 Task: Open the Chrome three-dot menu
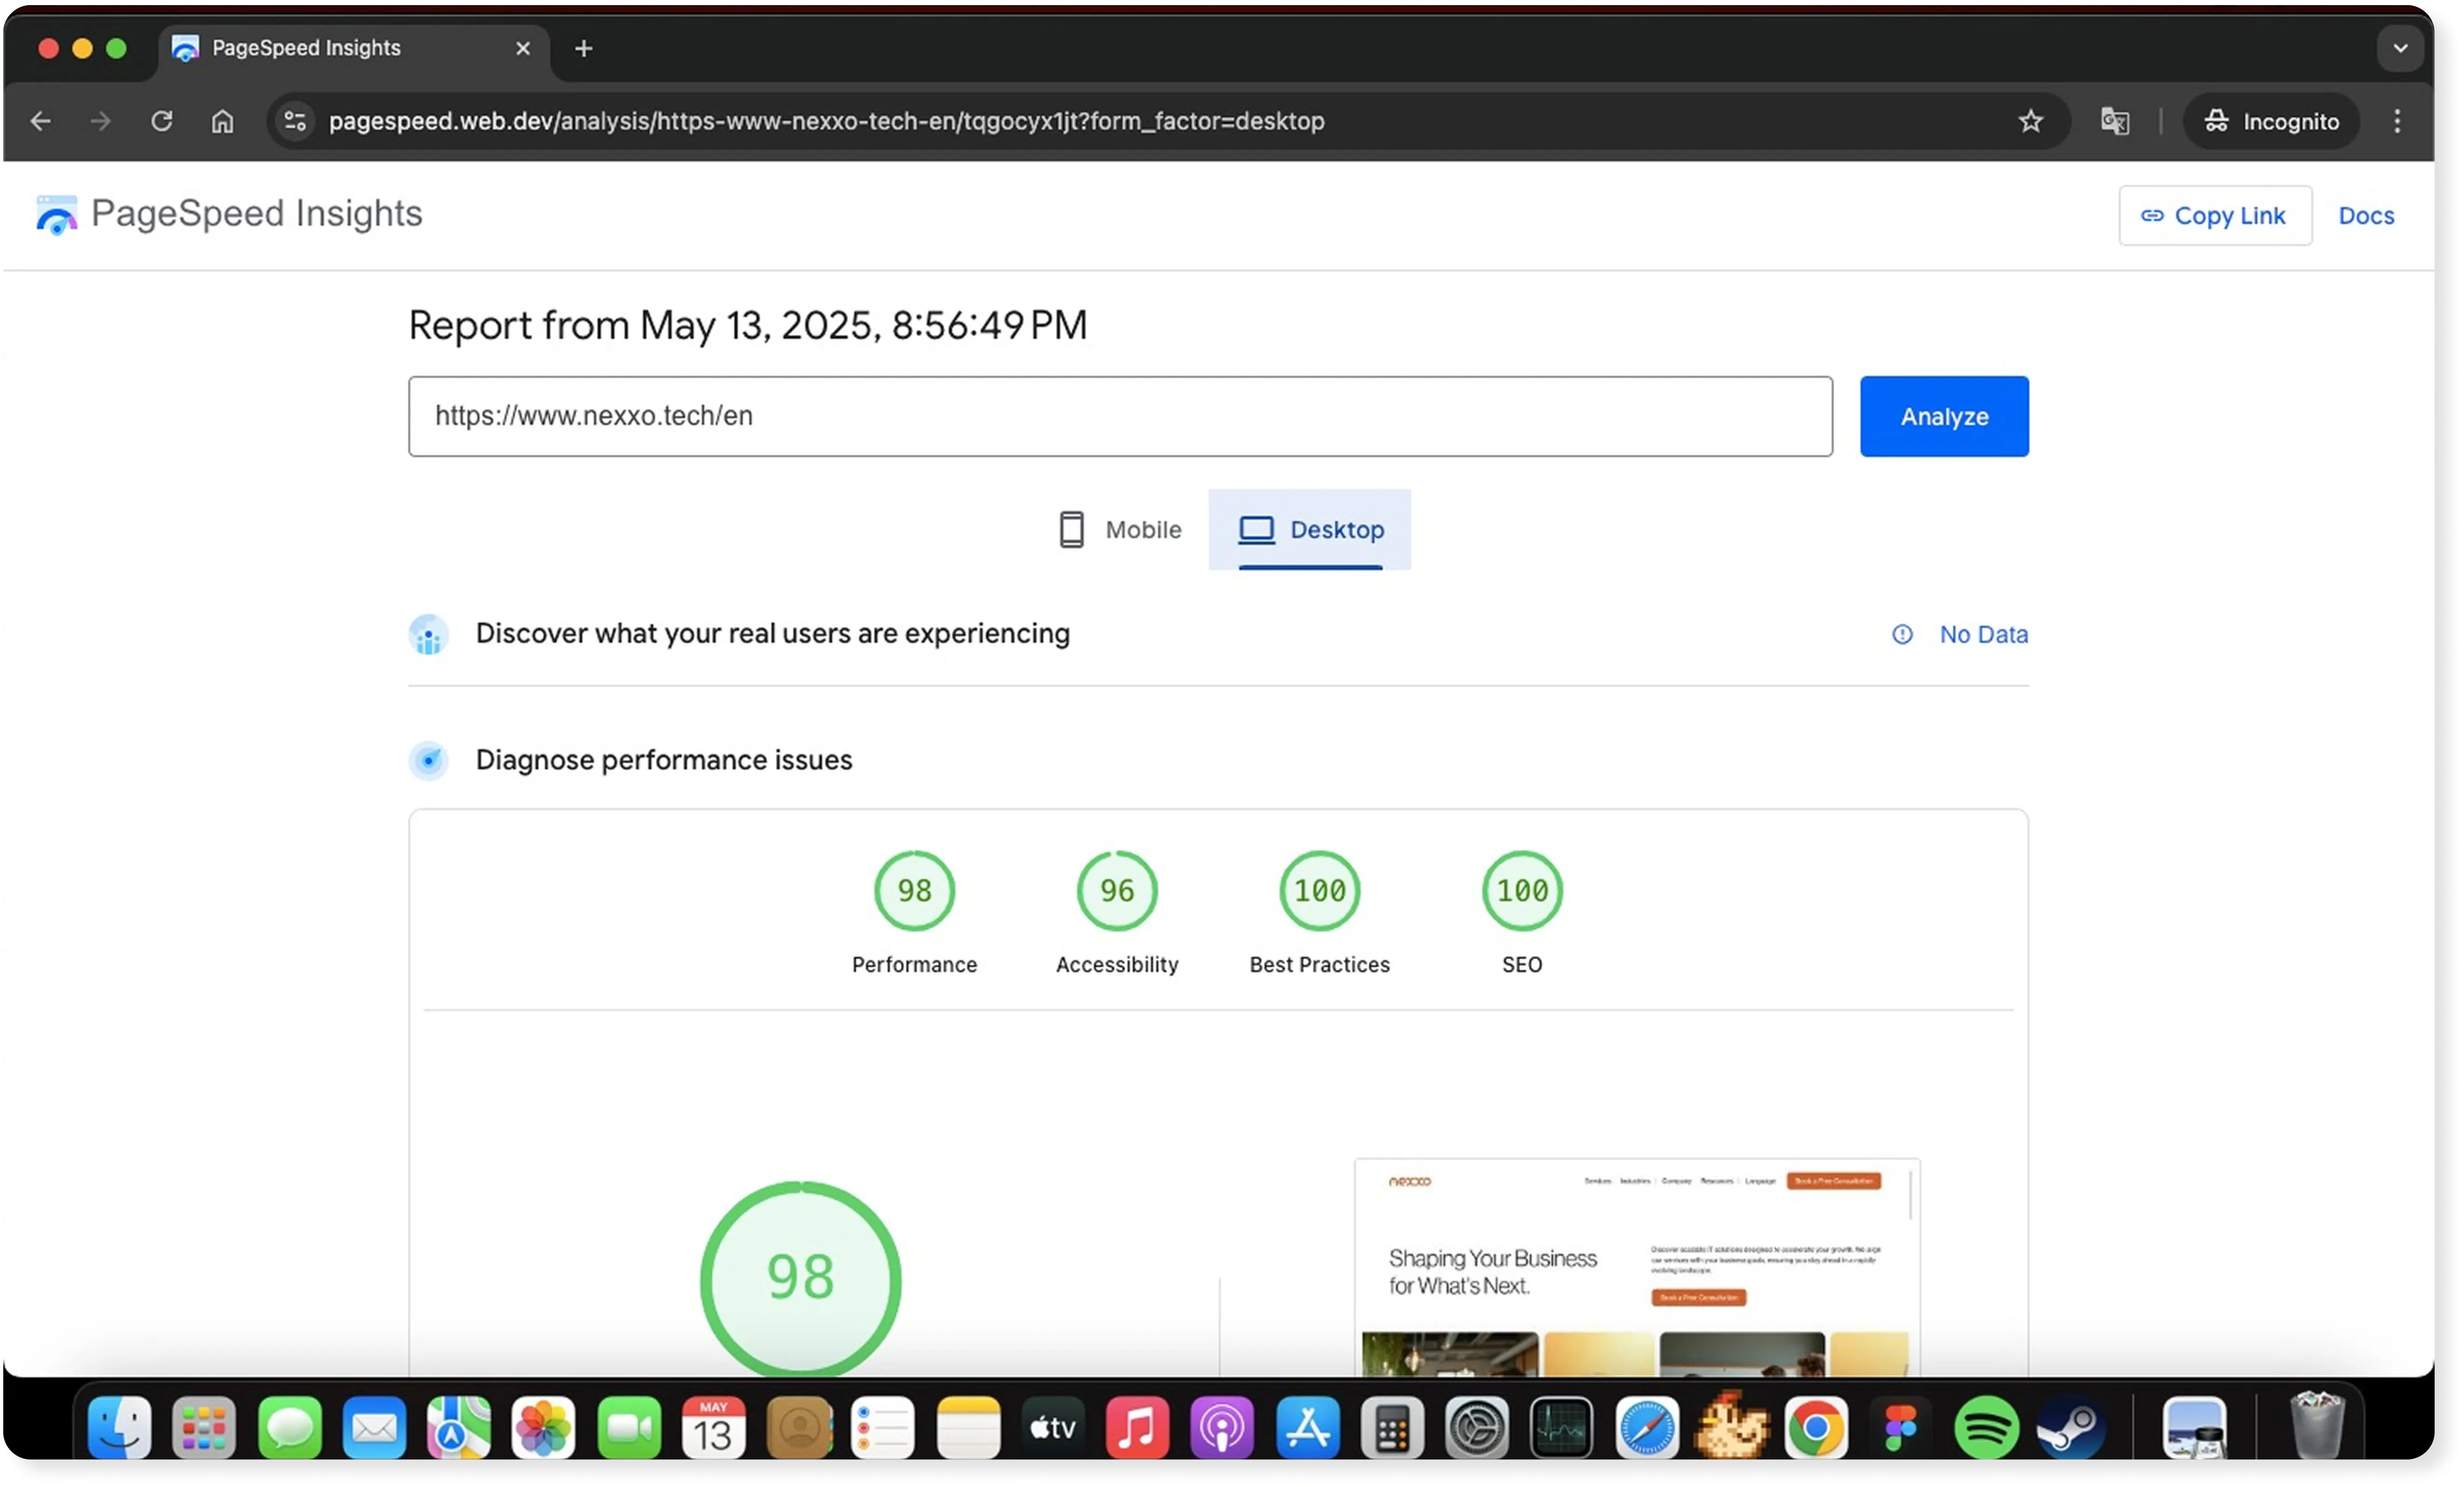[x=2396, y=121]
